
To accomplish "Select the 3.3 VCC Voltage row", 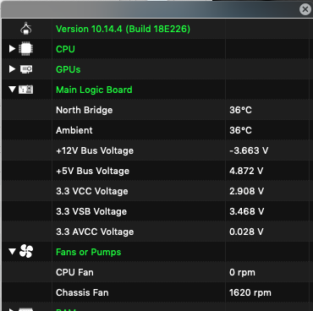I will [156, 191].
